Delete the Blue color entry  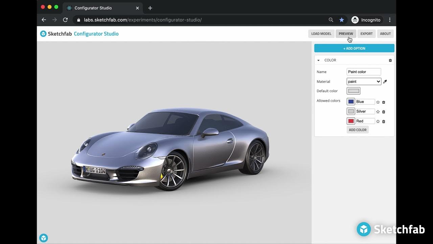384,102
